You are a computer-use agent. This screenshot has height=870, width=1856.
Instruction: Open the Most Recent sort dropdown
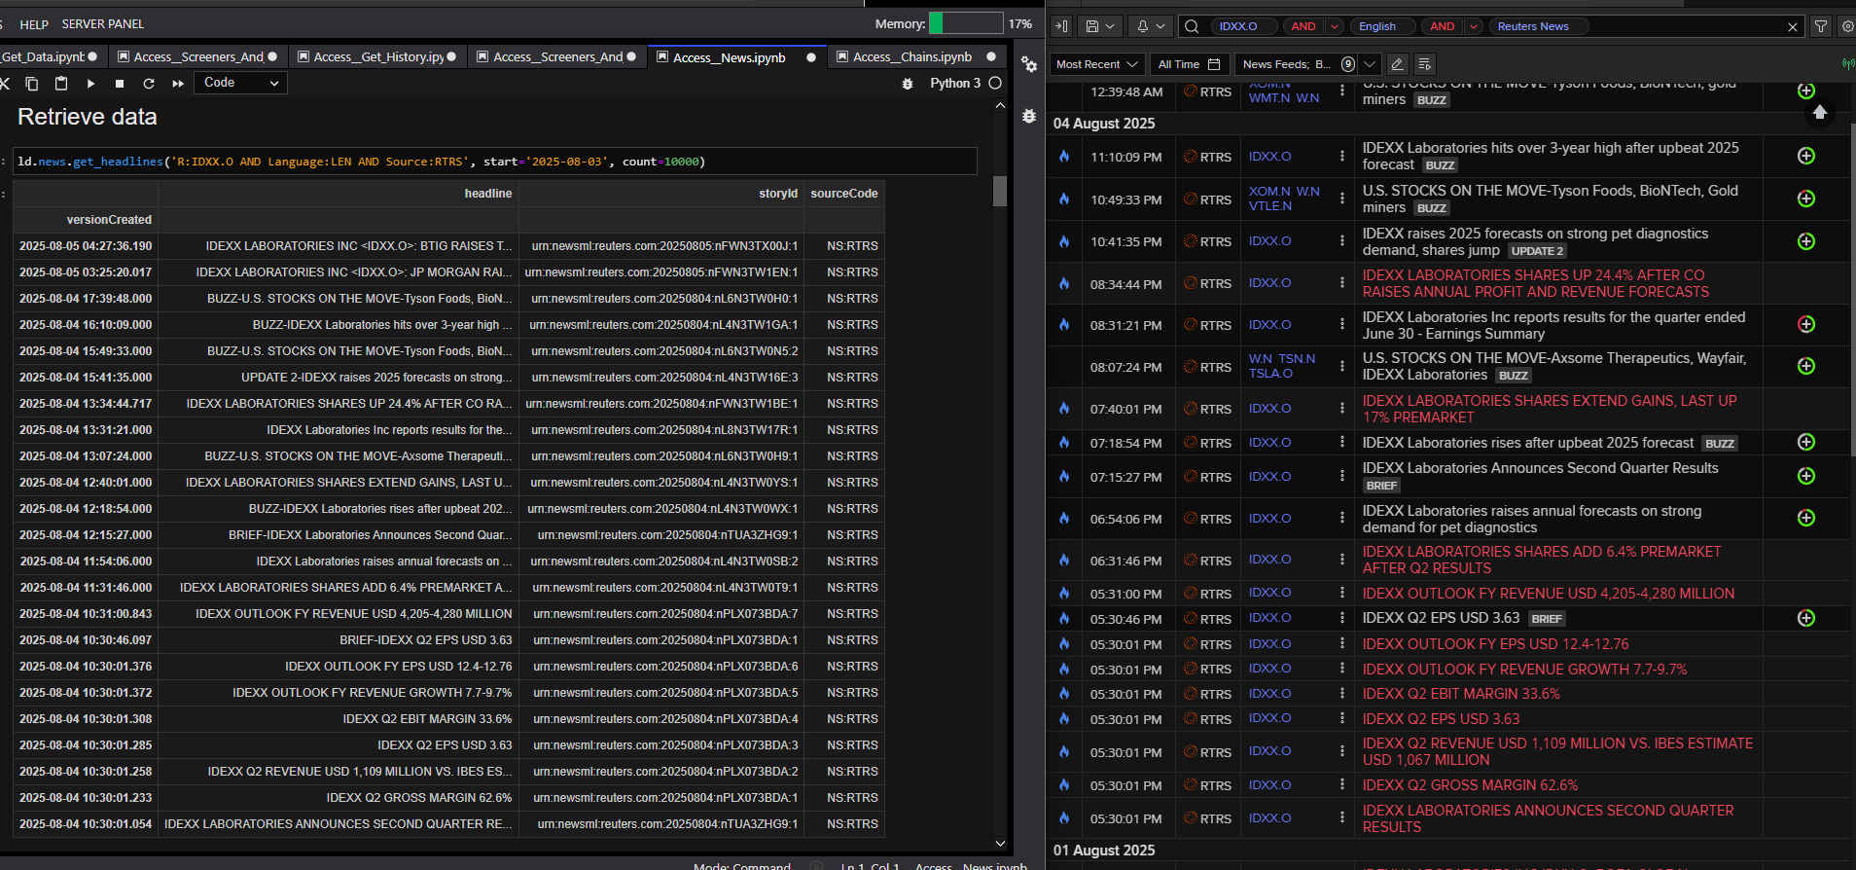click(x=1096, y=64)
